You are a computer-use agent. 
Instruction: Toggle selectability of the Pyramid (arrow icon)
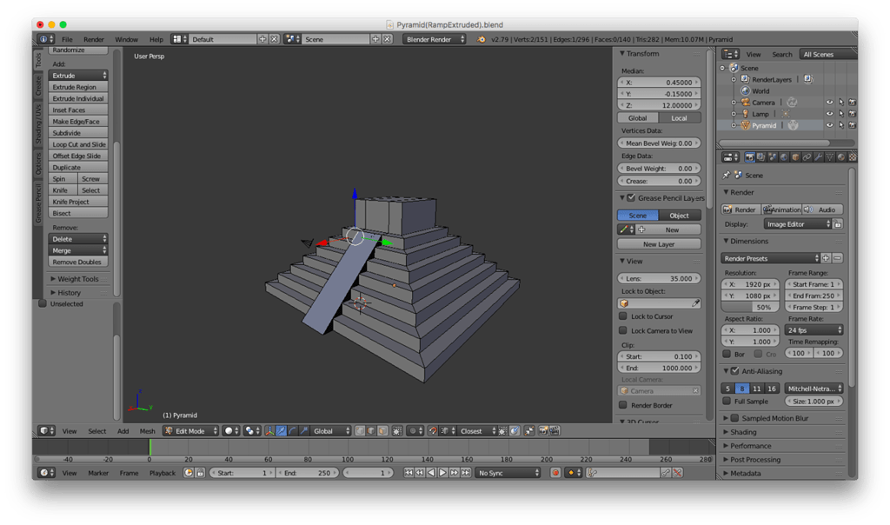pyautogui.click(x=841, y=125)
